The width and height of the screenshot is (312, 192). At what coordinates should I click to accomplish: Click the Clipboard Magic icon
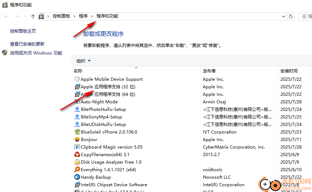point(77,147)
